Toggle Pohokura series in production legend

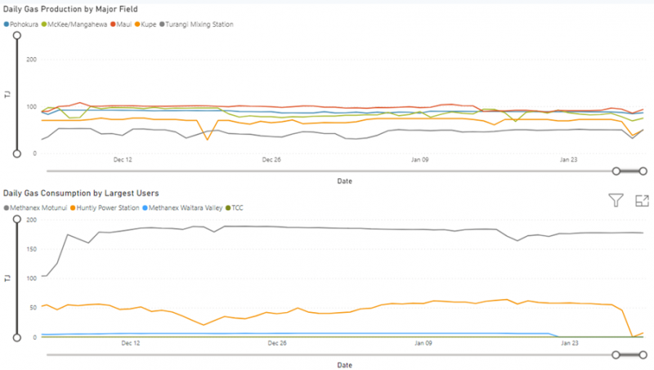(x=26, y=25)
